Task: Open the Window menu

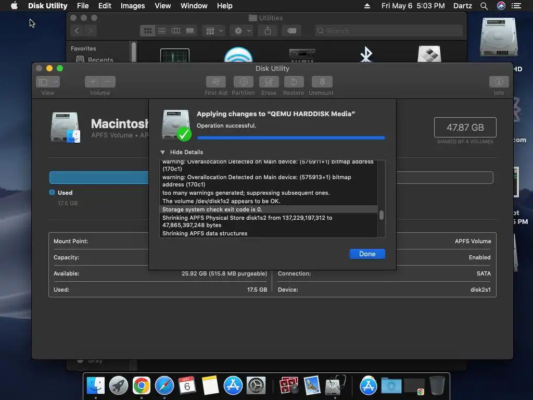Action: point(194,6)
